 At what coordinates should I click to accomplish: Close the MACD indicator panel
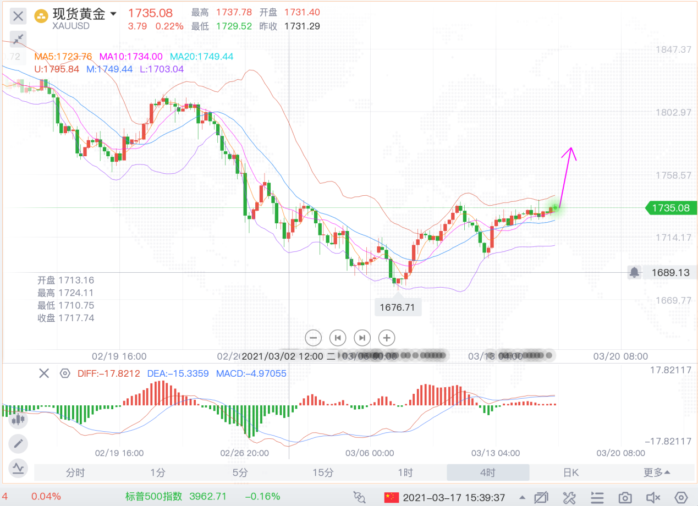point(44,374)
